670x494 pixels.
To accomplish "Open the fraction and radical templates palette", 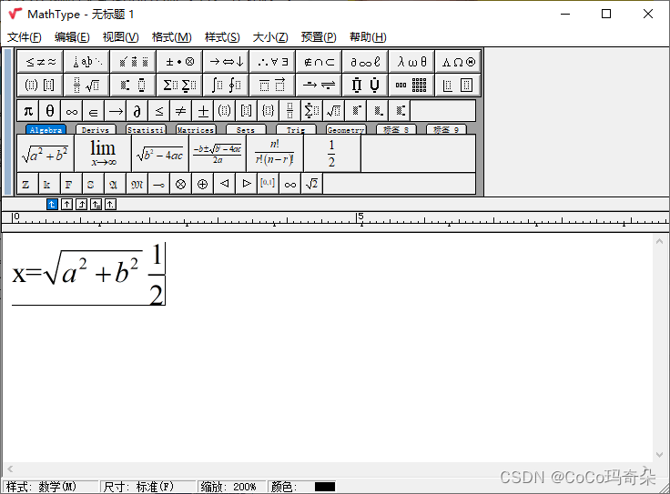I will [x=86, y=85].
